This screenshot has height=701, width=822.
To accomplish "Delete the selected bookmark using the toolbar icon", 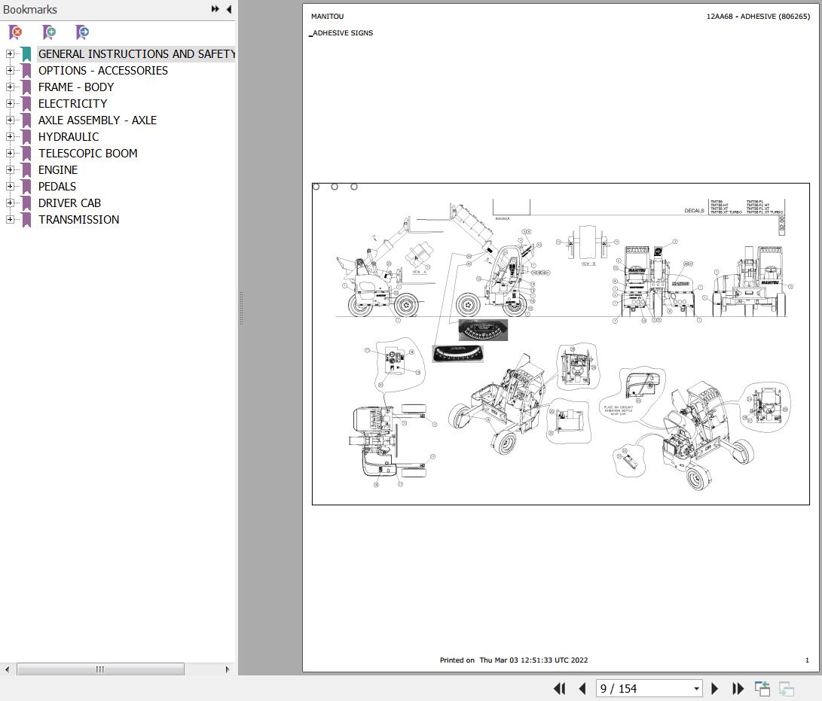I will (14, 32).
